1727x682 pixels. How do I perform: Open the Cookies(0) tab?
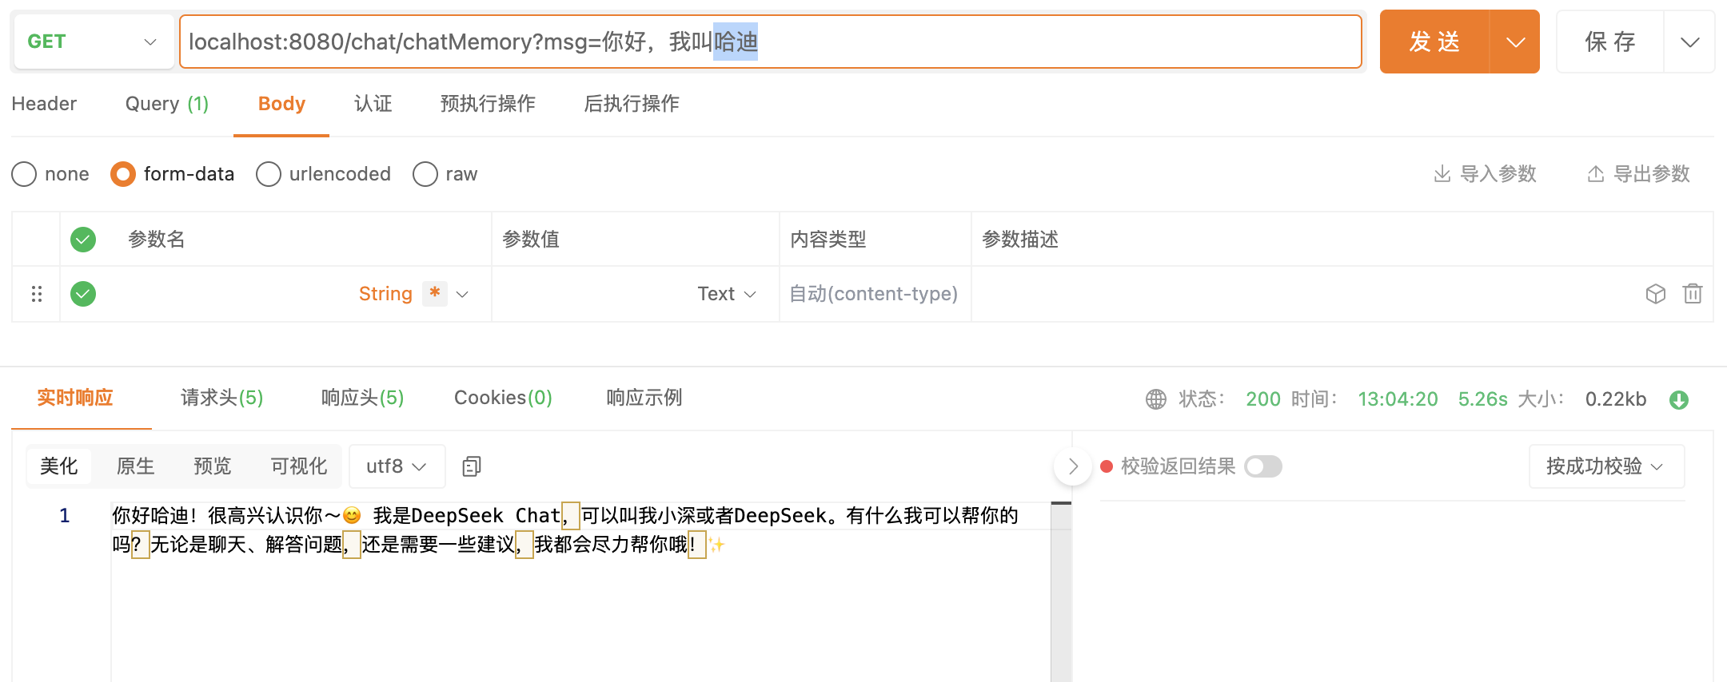click(504, 398)
